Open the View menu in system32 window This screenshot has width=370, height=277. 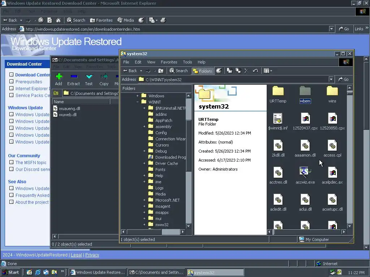point(151,62)
